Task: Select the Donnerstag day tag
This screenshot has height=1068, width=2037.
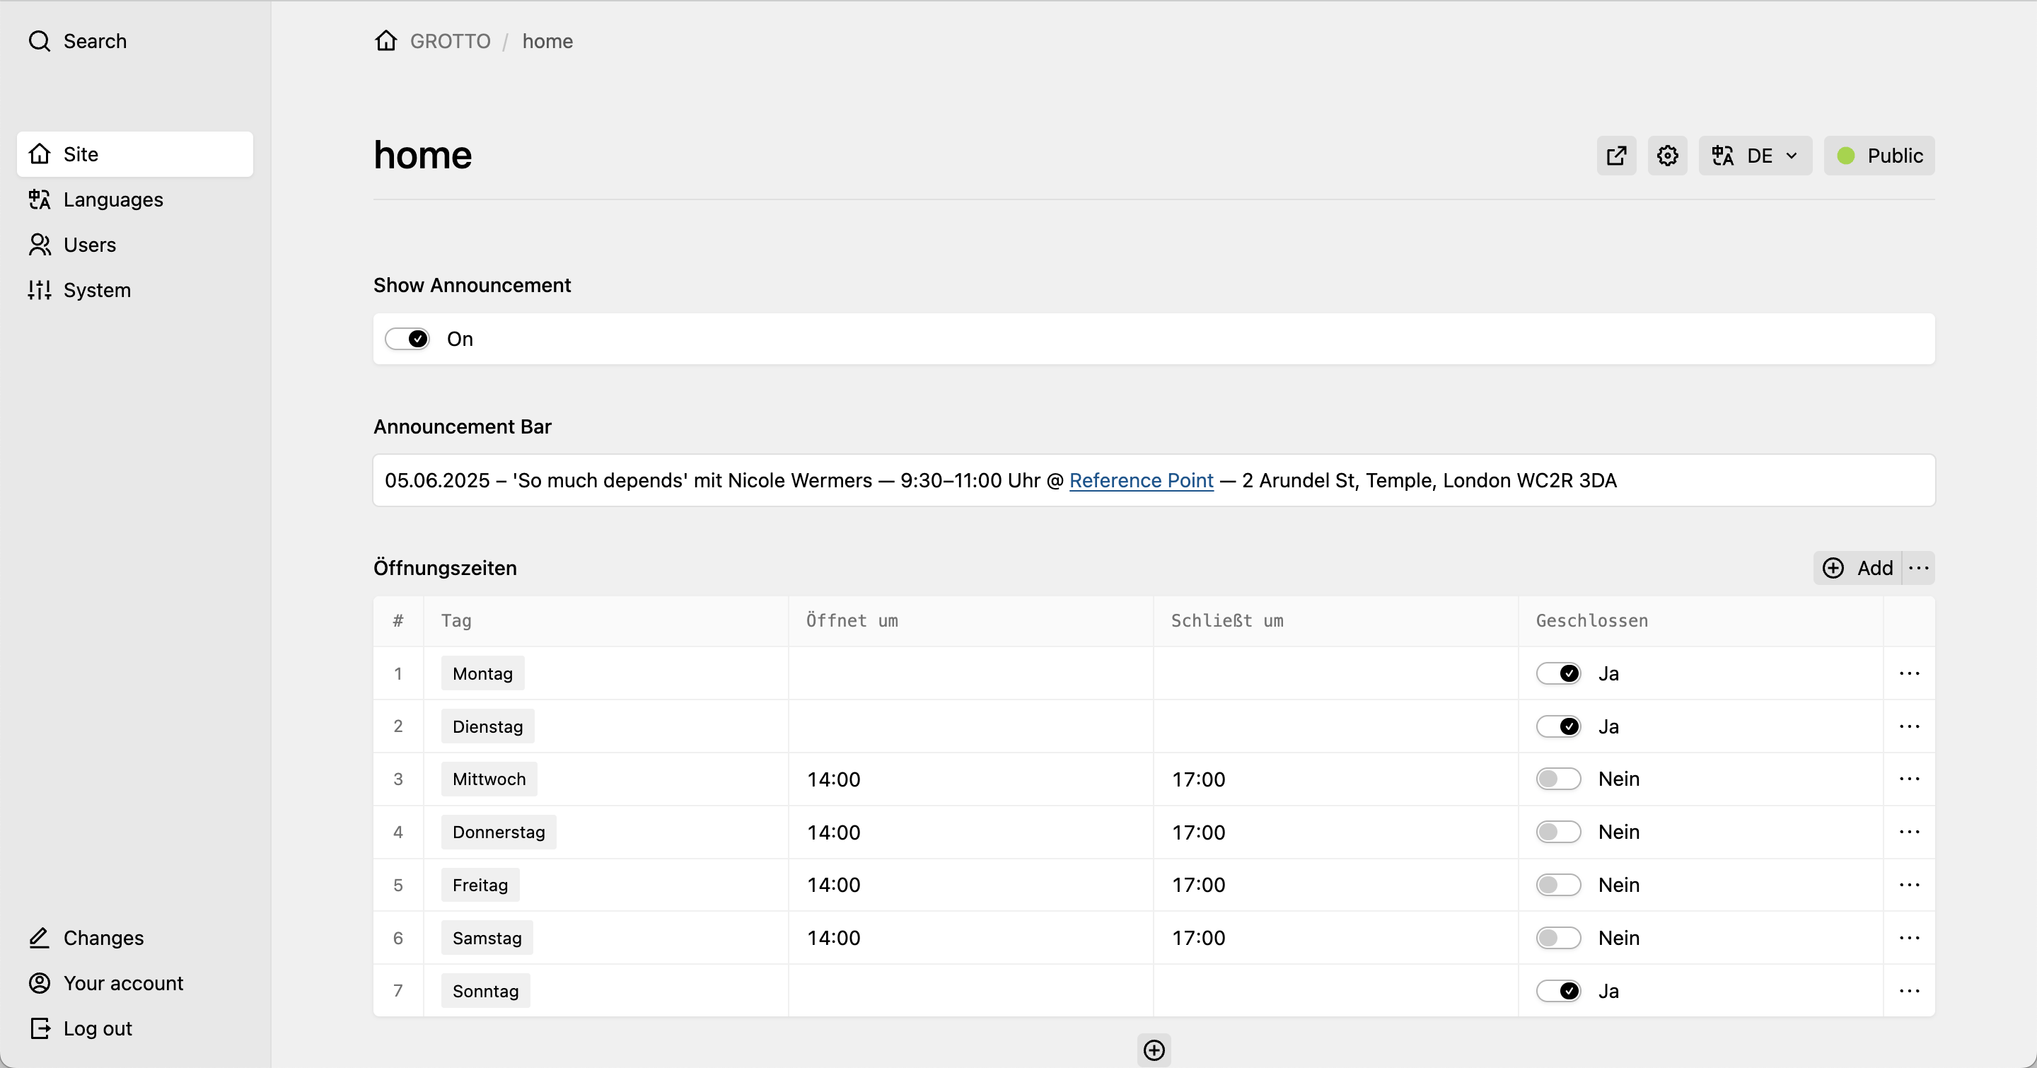Action: (498, 832)
